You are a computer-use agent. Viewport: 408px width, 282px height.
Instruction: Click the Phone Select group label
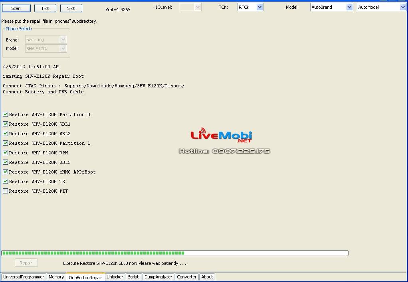tap(19, 29)
